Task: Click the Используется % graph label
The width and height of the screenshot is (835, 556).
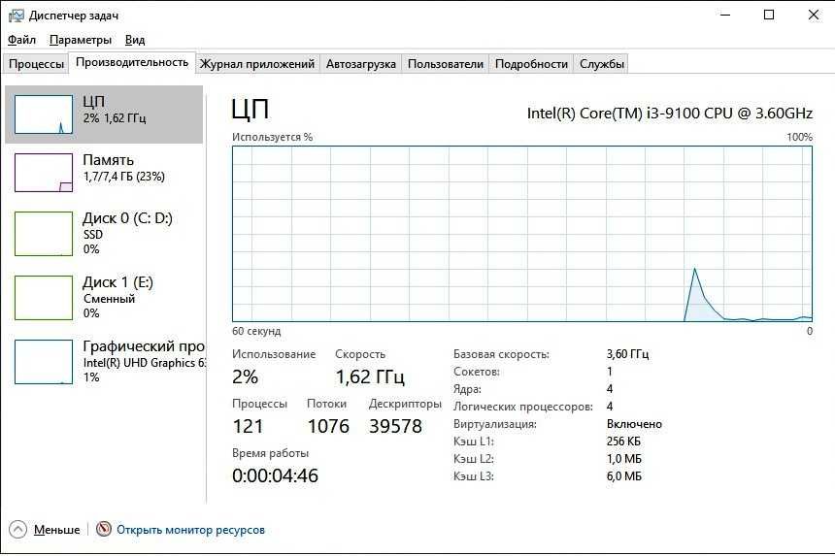Action: coord(272,137)
